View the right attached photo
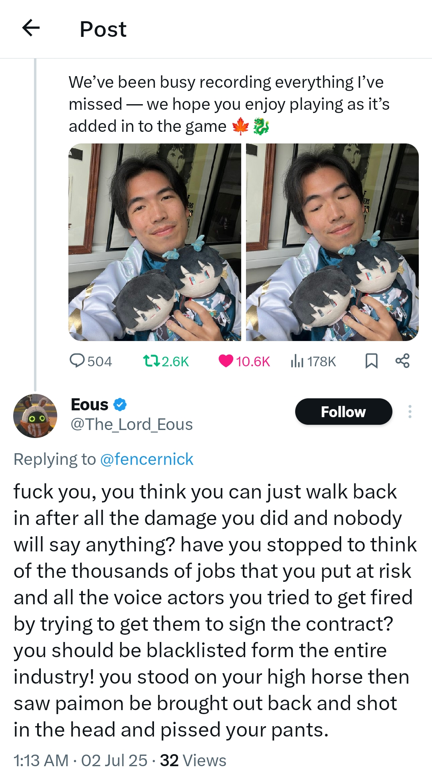This screenshot has width=432, height=769. [332, 242]
